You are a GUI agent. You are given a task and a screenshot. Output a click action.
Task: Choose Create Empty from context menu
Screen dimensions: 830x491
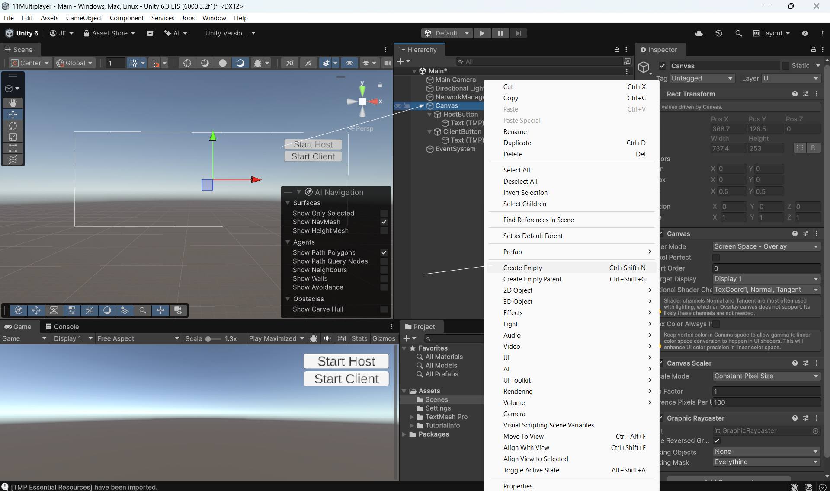click(x=522, y=268)
